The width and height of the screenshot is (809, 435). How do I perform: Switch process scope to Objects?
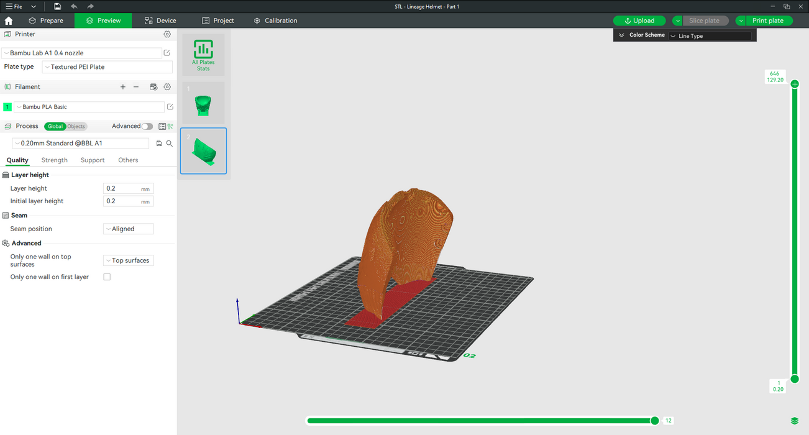pos(76,126)
